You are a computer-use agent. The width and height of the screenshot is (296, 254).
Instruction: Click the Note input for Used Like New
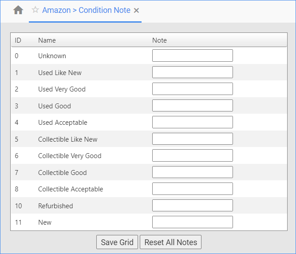coord(192,72)
